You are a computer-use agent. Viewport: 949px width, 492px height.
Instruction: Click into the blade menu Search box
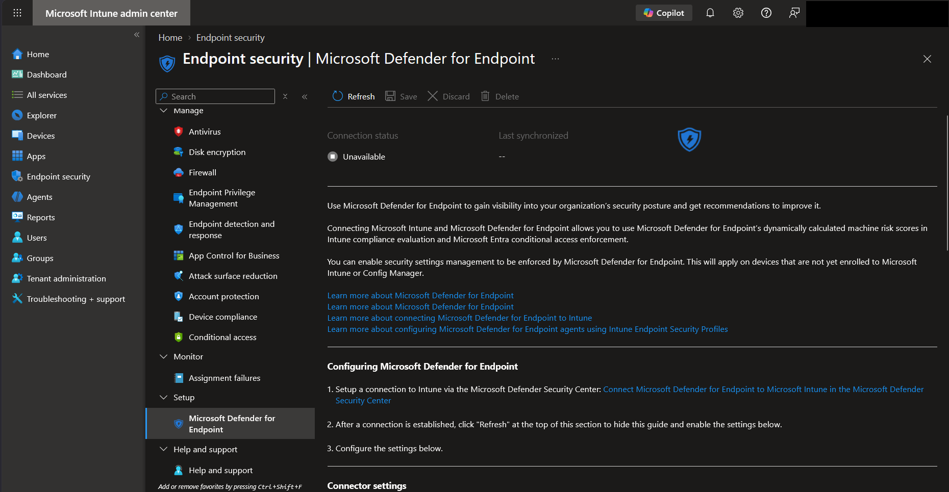click(215, 96)
